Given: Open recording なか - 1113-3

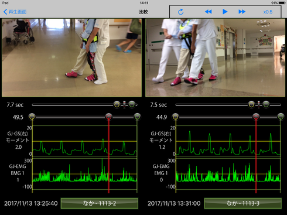Looking at the screenshot, I should (243, 203).
